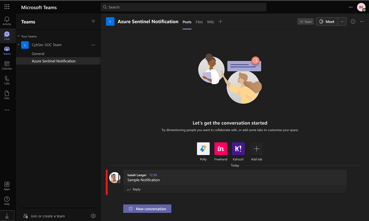Open Calendar in the left rail
369x221 pixels.
pyautogui.click(x=7, y=65)
